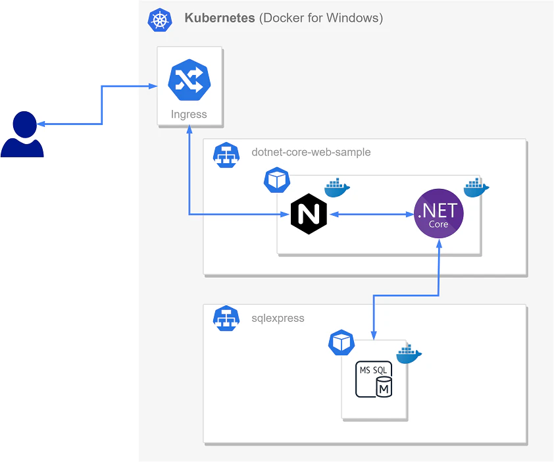The width and height of the screenshot is (554, 462).
Task: Click the 'Kubernetes (Docker for Windows)' title text
Action: (284, 18)
